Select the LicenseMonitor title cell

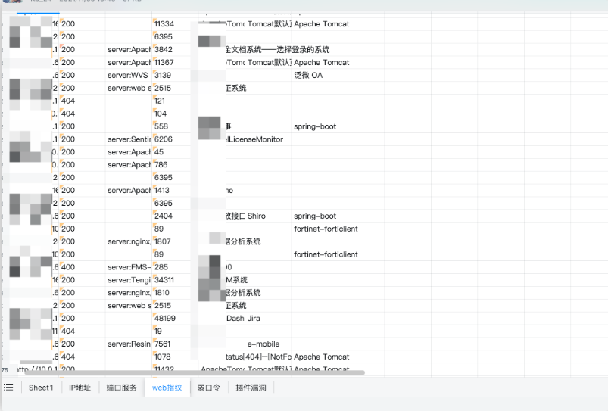[x=254, y=139]
